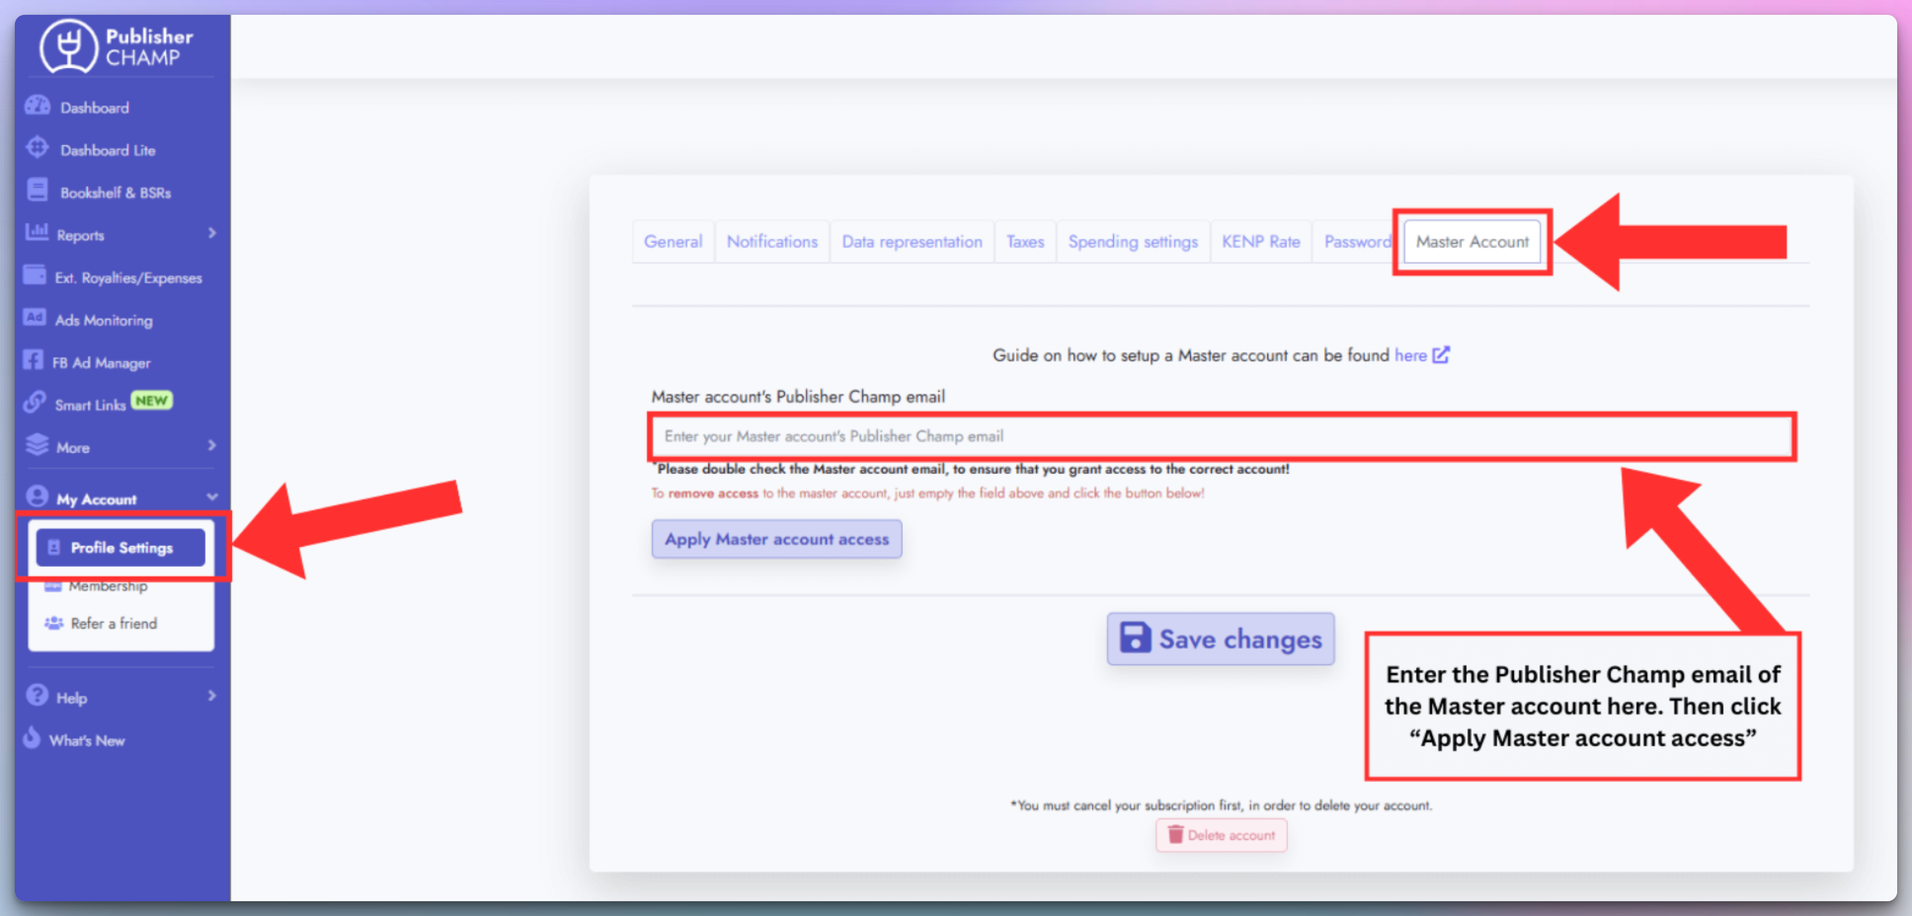Click the floppy disk icon on Save changes
The image size is (1912, 916).
click(1135, 637)
